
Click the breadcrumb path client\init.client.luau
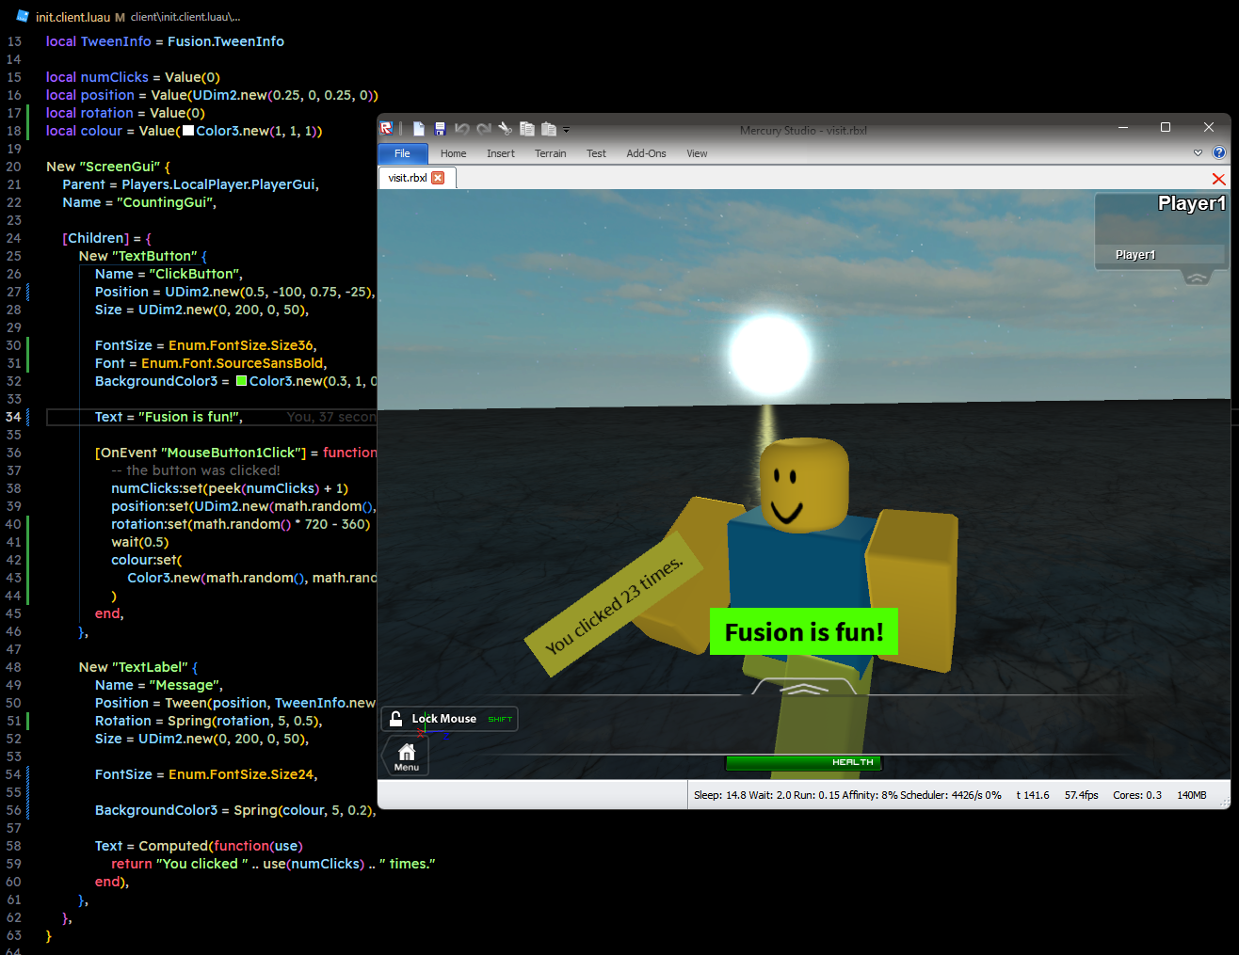point(185,17)
